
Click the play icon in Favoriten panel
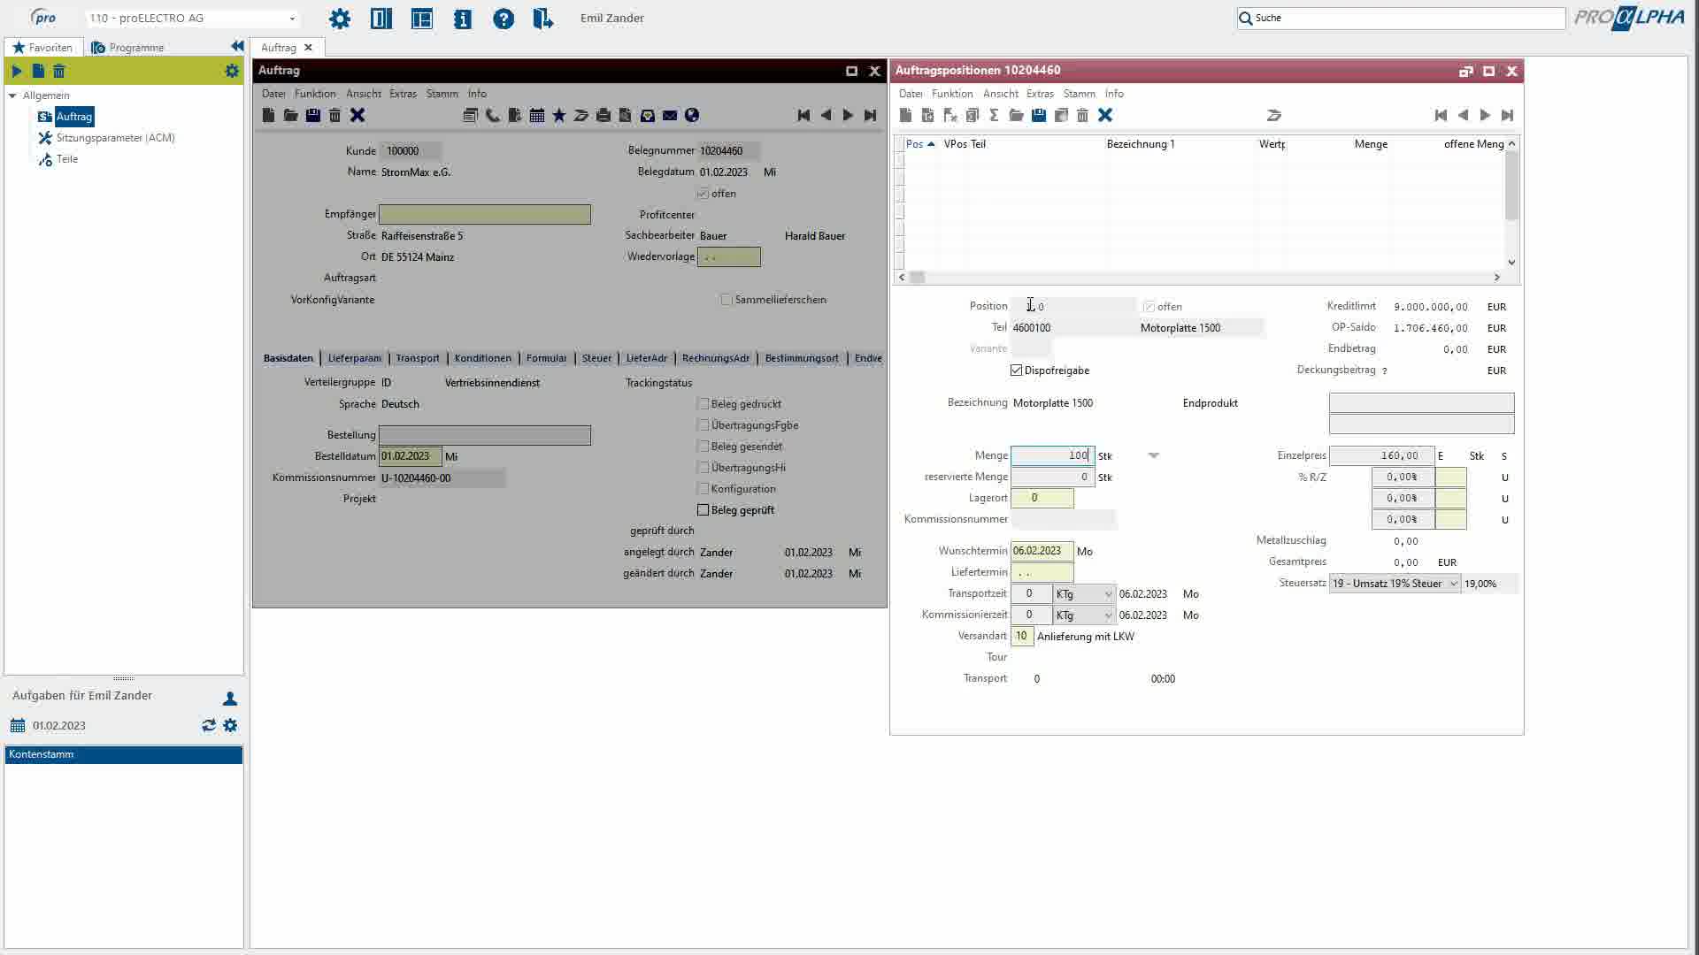coord(17,71)
